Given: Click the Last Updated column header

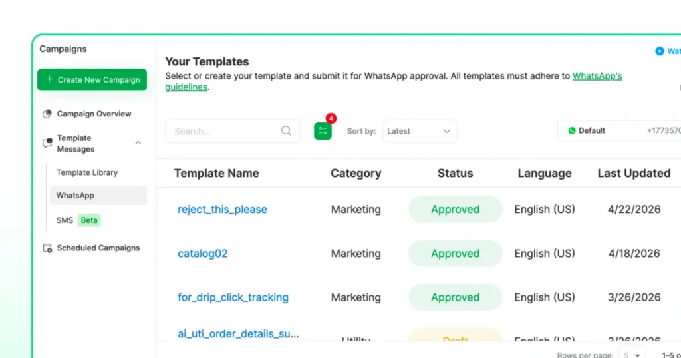Looking at the screenshot, I should click(x=634, y=174).
